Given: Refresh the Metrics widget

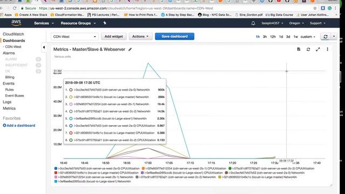Looking at the screenshot, I should [x=308, y=50].
